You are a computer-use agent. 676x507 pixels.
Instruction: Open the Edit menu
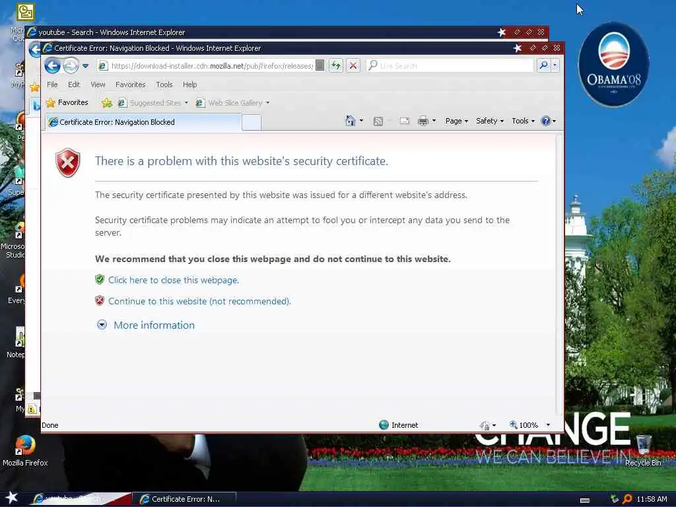pos(74,84)
